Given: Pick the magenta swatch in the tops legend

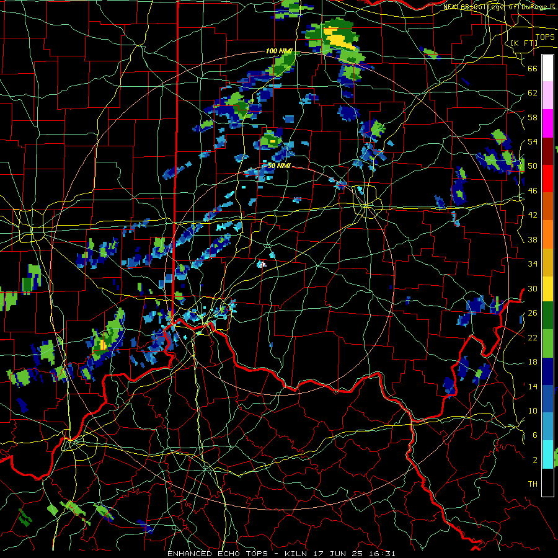Looking at the screenshot, I should coord(547,123).
